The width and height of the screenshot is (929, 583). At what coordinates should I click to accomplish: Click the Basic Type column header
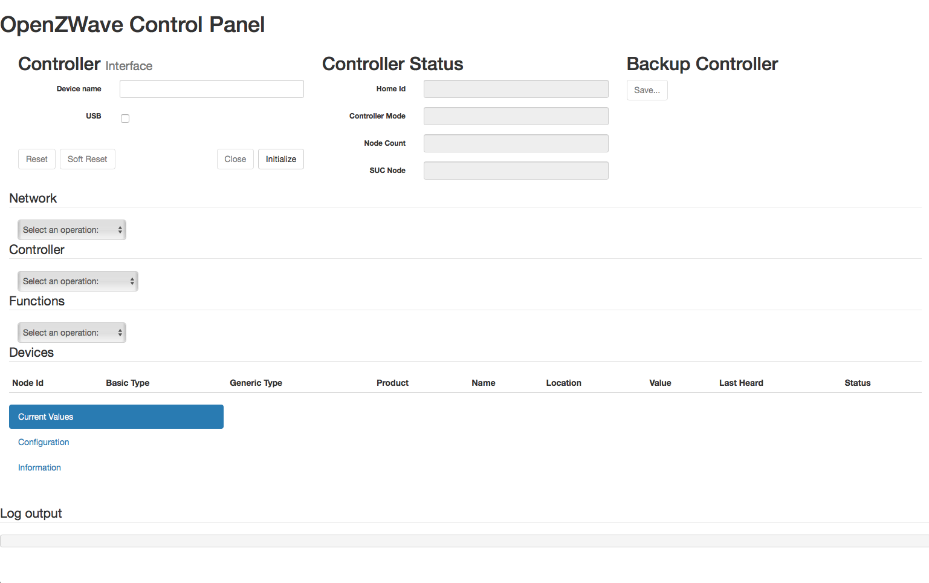[128, 383]
